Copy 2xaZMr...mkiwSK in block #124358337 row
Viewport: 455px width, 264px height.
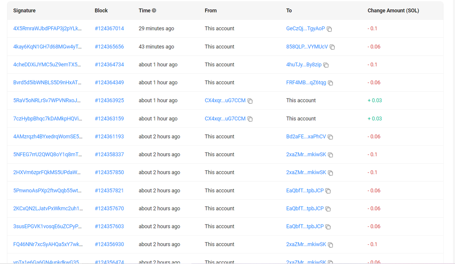click(x=331, y=155)
